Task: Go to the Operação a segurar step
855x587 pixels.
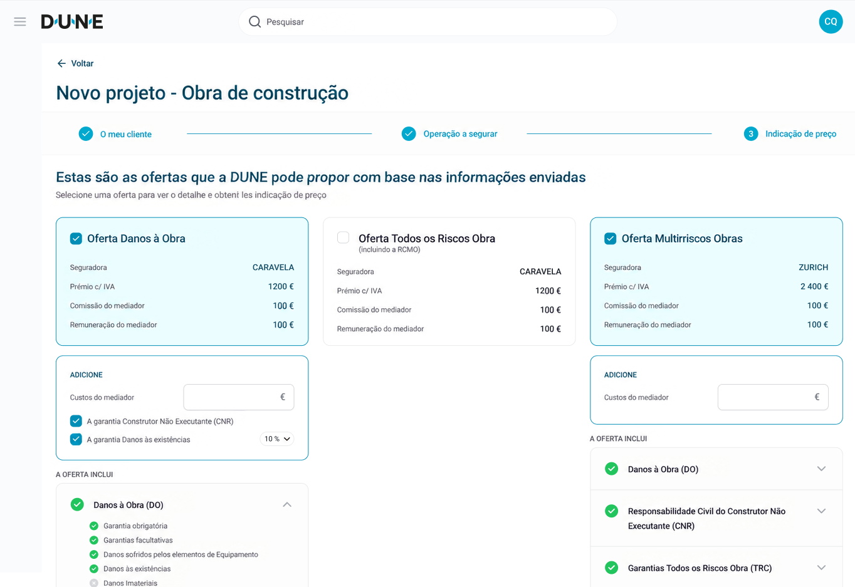Action: coord(460,134)
